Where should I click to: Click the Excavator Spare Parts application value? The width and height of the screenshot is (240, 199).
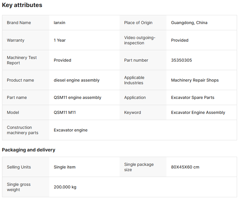coord(193,97)
